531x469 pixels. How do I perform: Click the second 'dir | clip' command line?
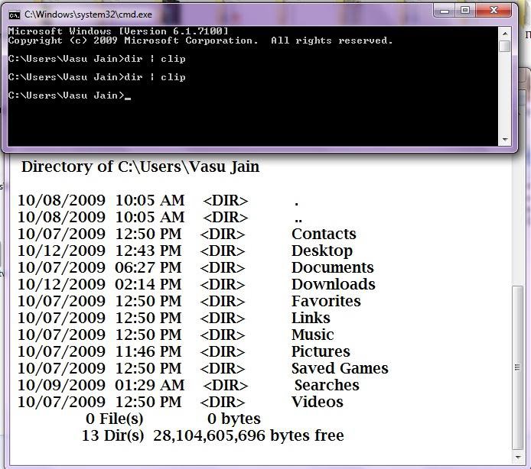pyautogui.click(x=97, y=77)
